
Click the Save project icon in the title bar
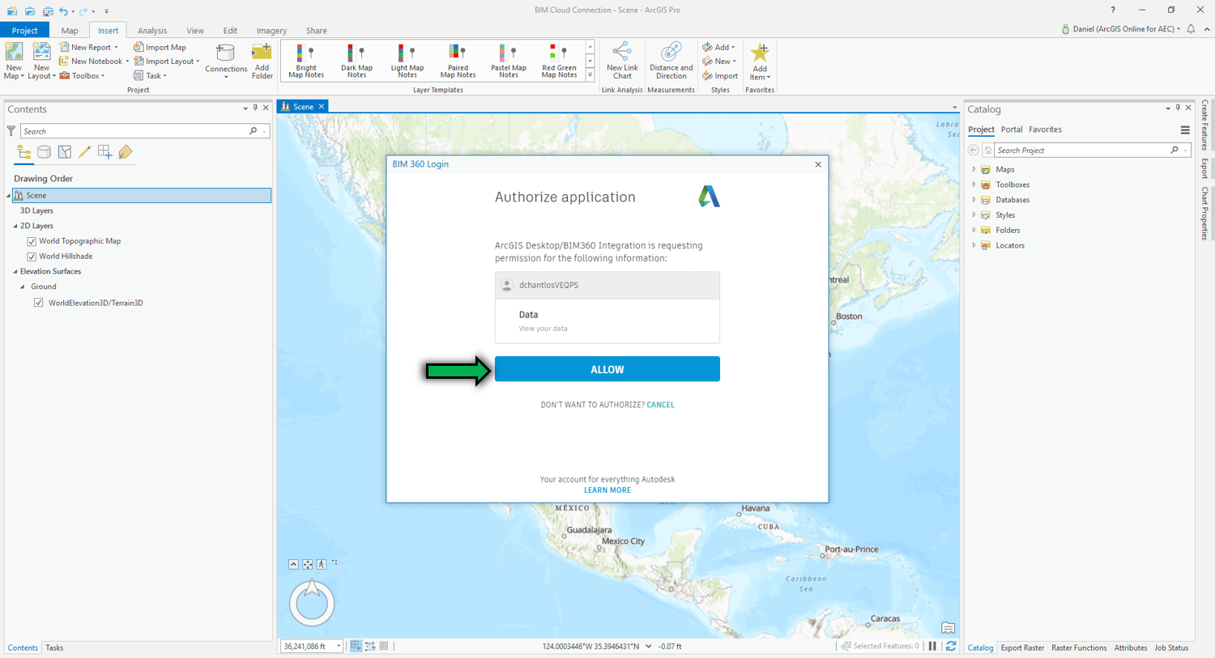tap(48, 11)
